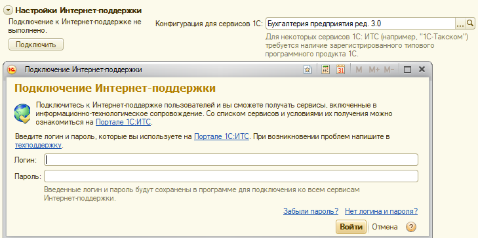Open the техподдержку link
The width and height of the screenshot is (478, 238).
tap(39, 145)
